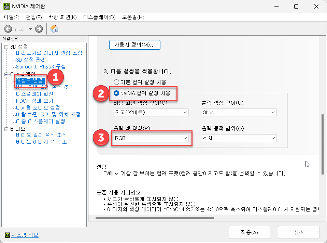Select 바탕 화면 컬러 설정 조정 in the tree
Viewport: 327px width, 243px height.
pyautogui.click(x=45, y=87)
